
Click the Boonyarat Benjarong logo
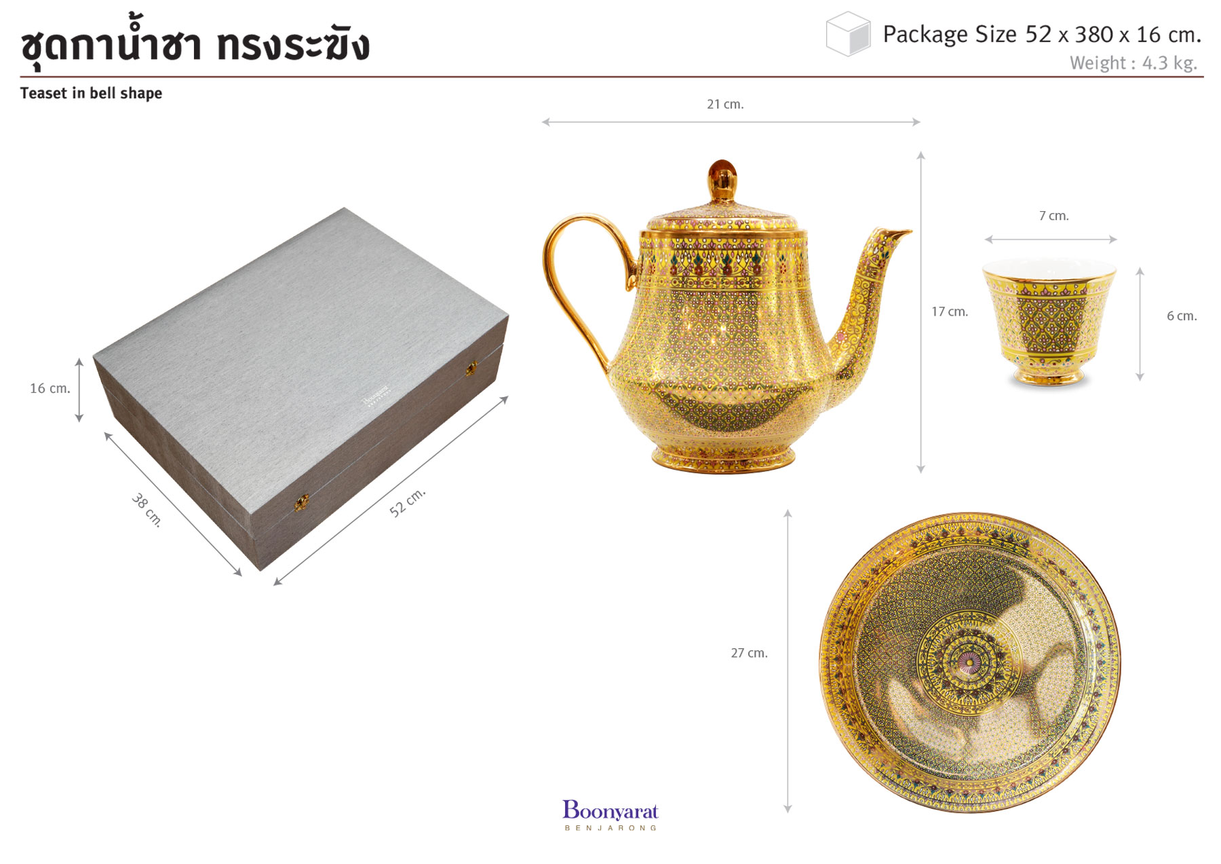point(610,814)
